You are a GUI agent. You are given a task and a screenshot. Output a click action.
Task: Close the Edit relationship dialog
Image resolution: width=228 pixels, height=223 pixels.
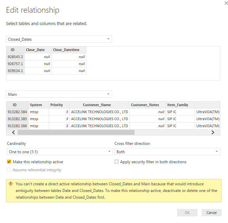point(226,3)
